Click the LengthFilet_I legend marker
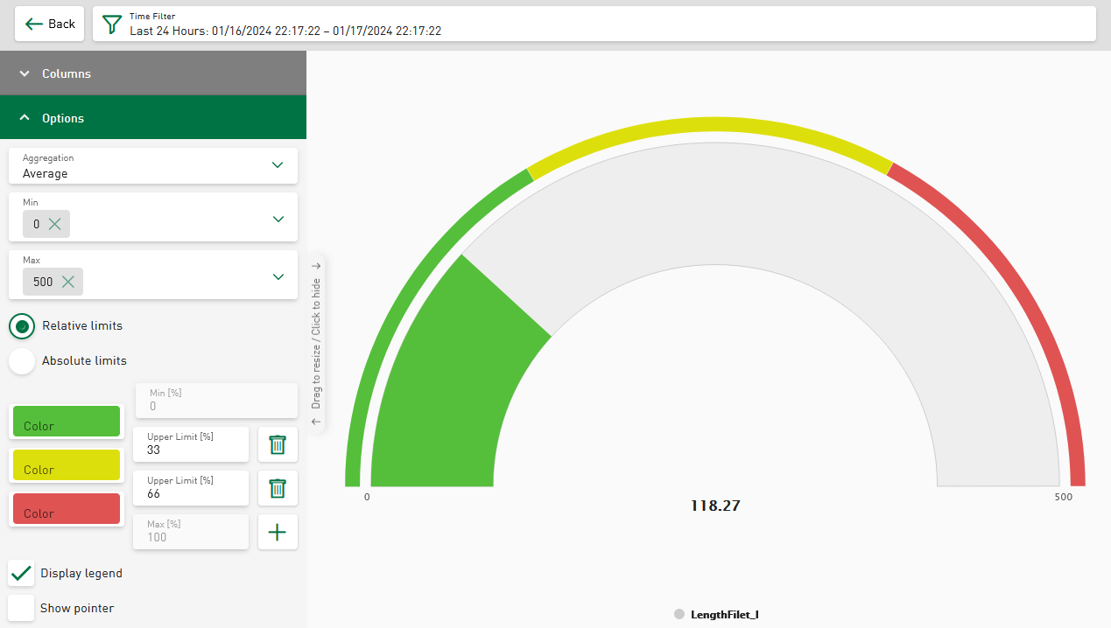 click(679, 614)
